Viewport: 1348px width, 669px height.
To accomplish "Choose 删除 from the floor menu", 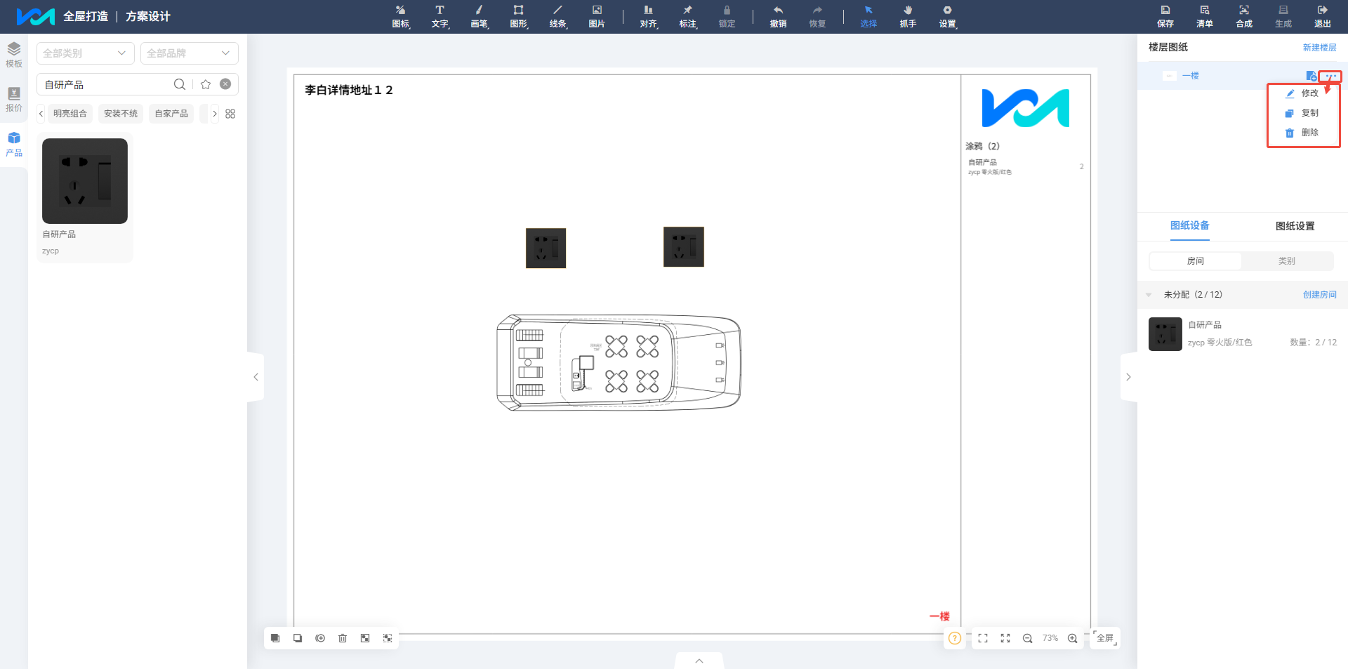I will [x=1303, y=133].
